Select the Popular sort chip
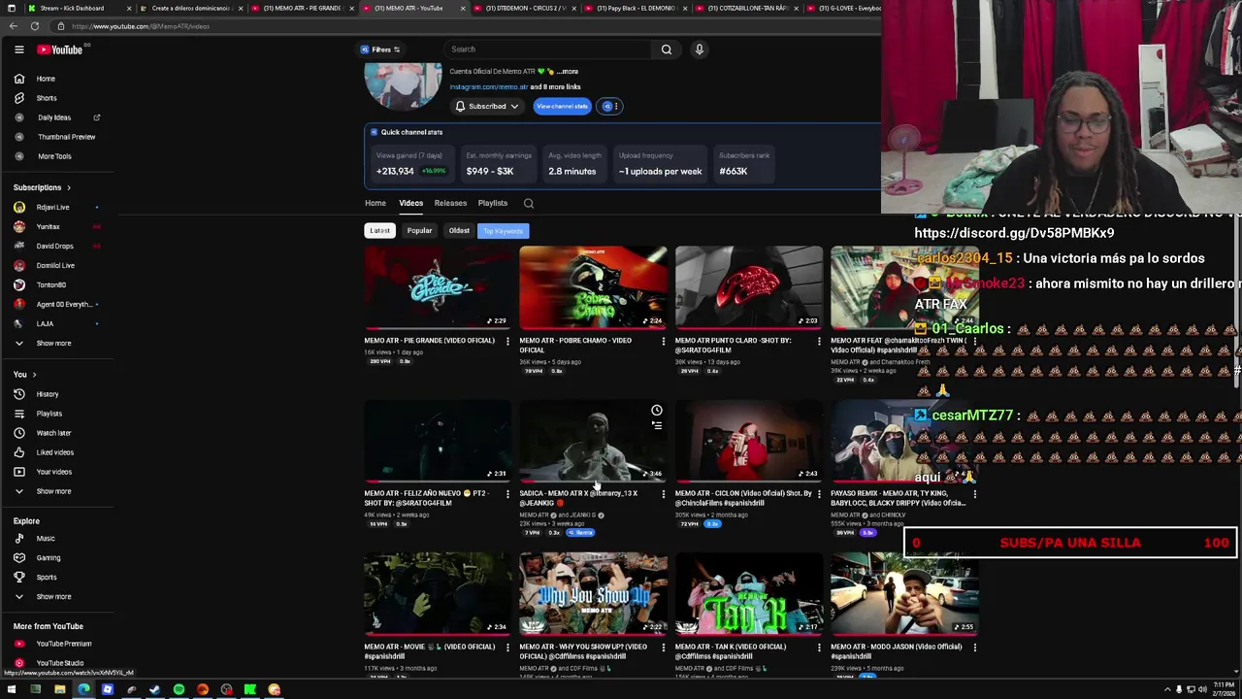This screenshot has height=699, width=1242. 419,231
